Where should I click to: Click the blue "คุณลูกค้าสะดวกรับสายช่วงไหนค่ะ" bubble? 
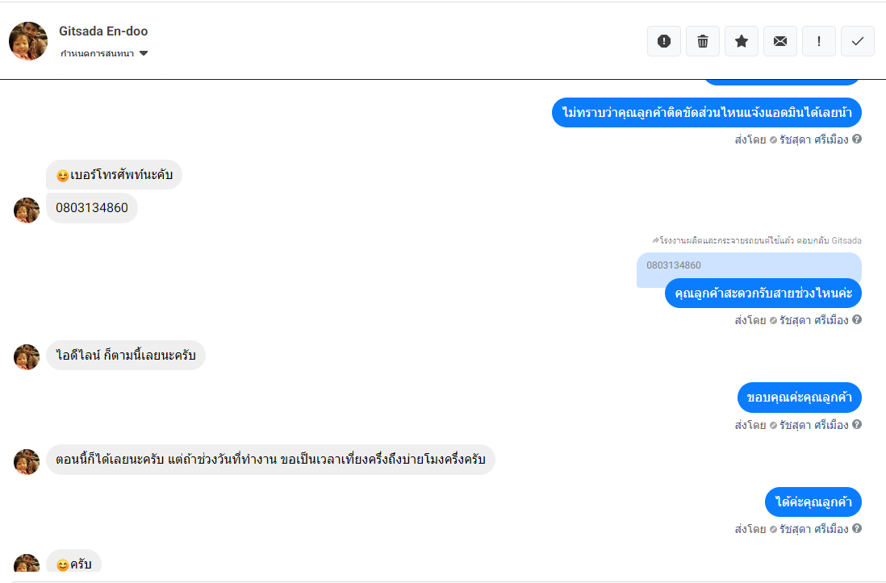click(x=763, y=293)
